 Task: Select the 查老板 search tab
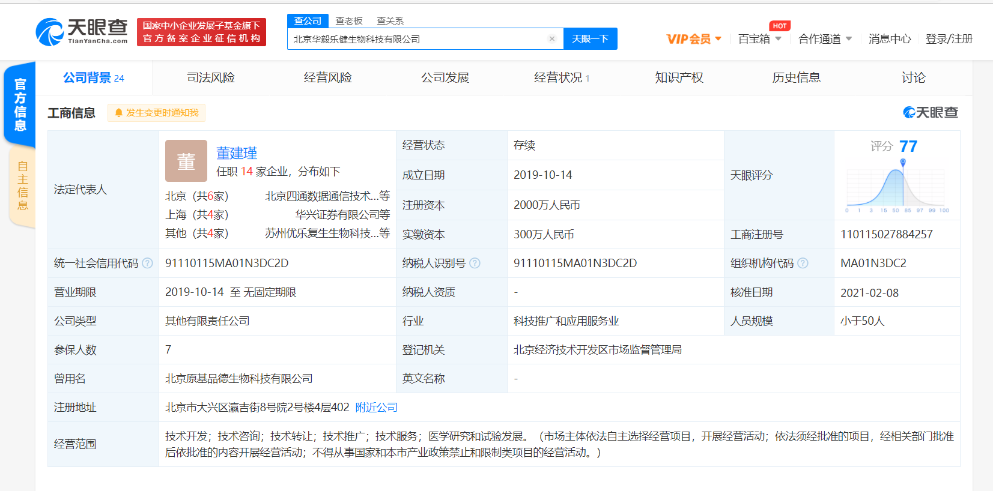tap(349, 21)
